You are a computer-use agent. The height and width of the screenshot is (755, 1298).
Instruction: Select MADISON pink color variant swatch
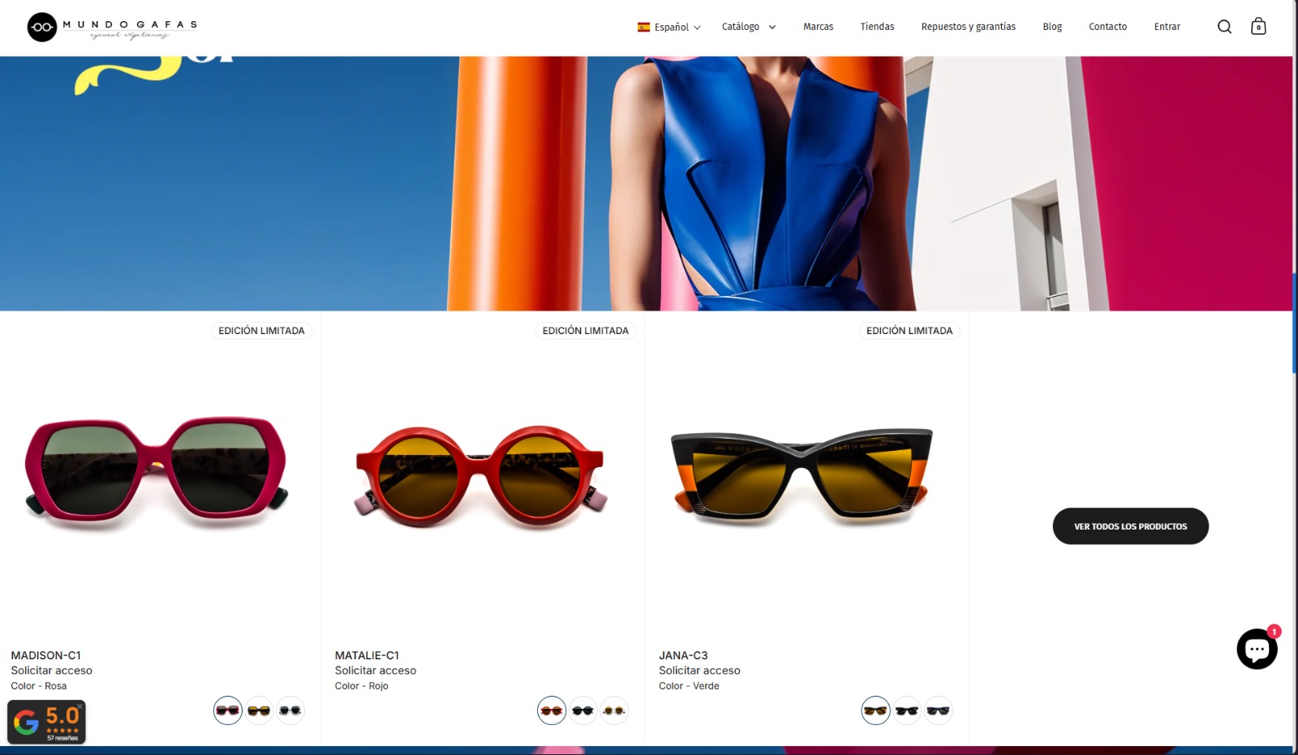coord(228,710)
